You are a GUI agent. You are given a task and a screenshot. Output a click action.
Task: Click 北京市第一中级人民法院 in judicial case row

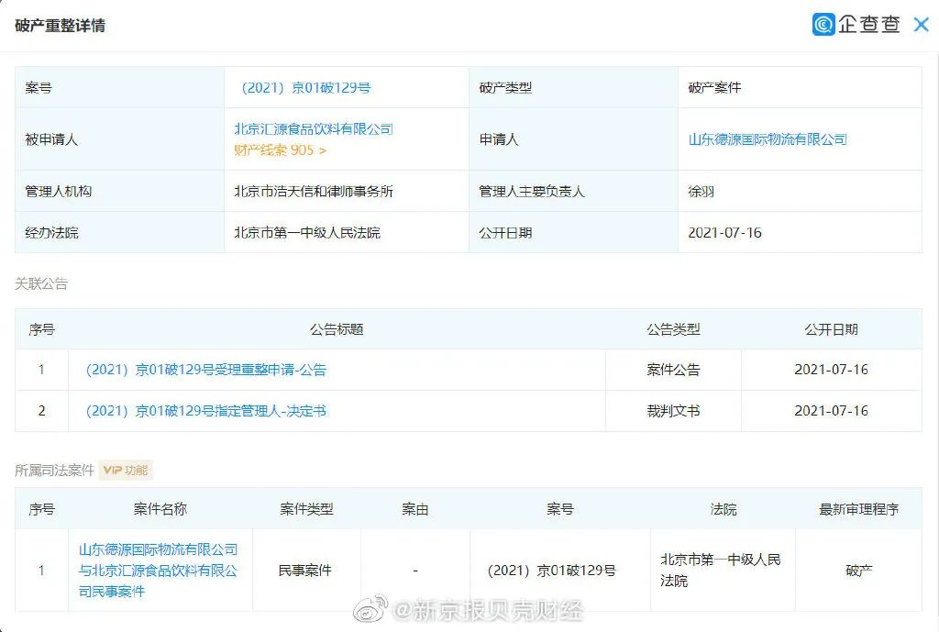tap(721, 571)
